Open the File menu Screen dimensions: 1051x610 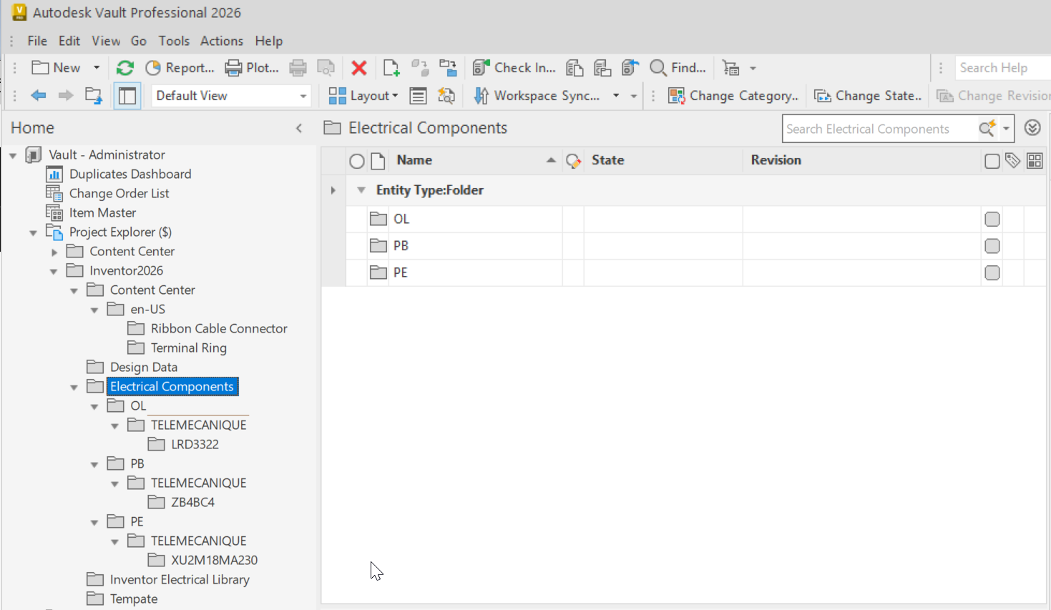37,41
